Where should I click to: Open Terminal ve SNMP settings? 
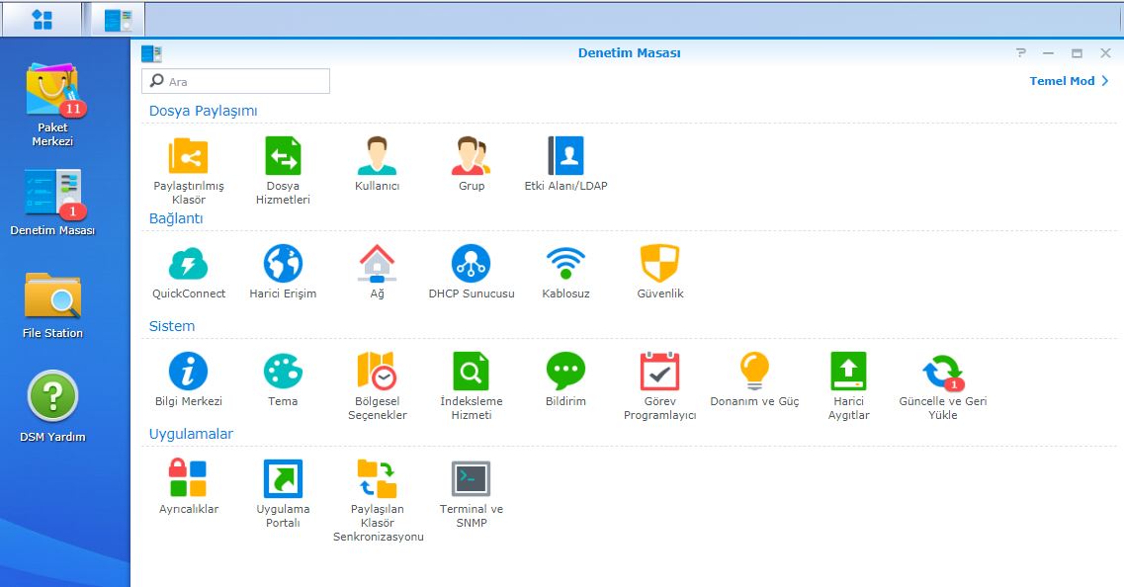(472, 479)
